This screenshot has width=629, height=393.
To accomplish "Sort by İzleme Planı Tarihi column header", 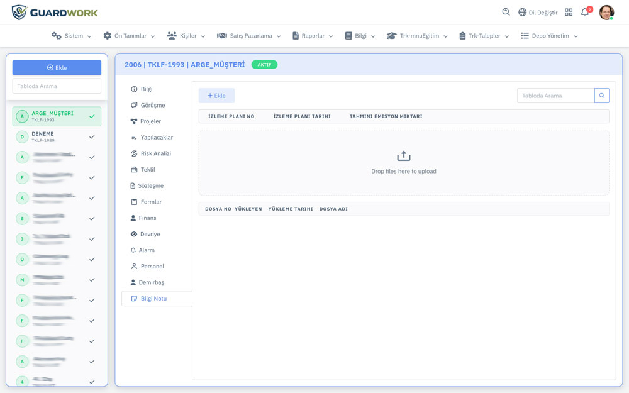I will click(x=302, y=116).
